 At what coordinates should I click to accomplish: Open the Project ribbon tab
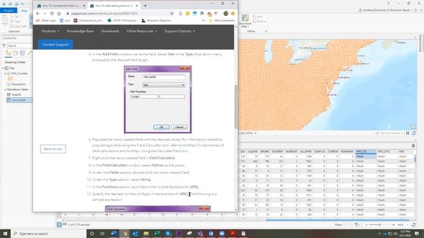coord(9,11)
